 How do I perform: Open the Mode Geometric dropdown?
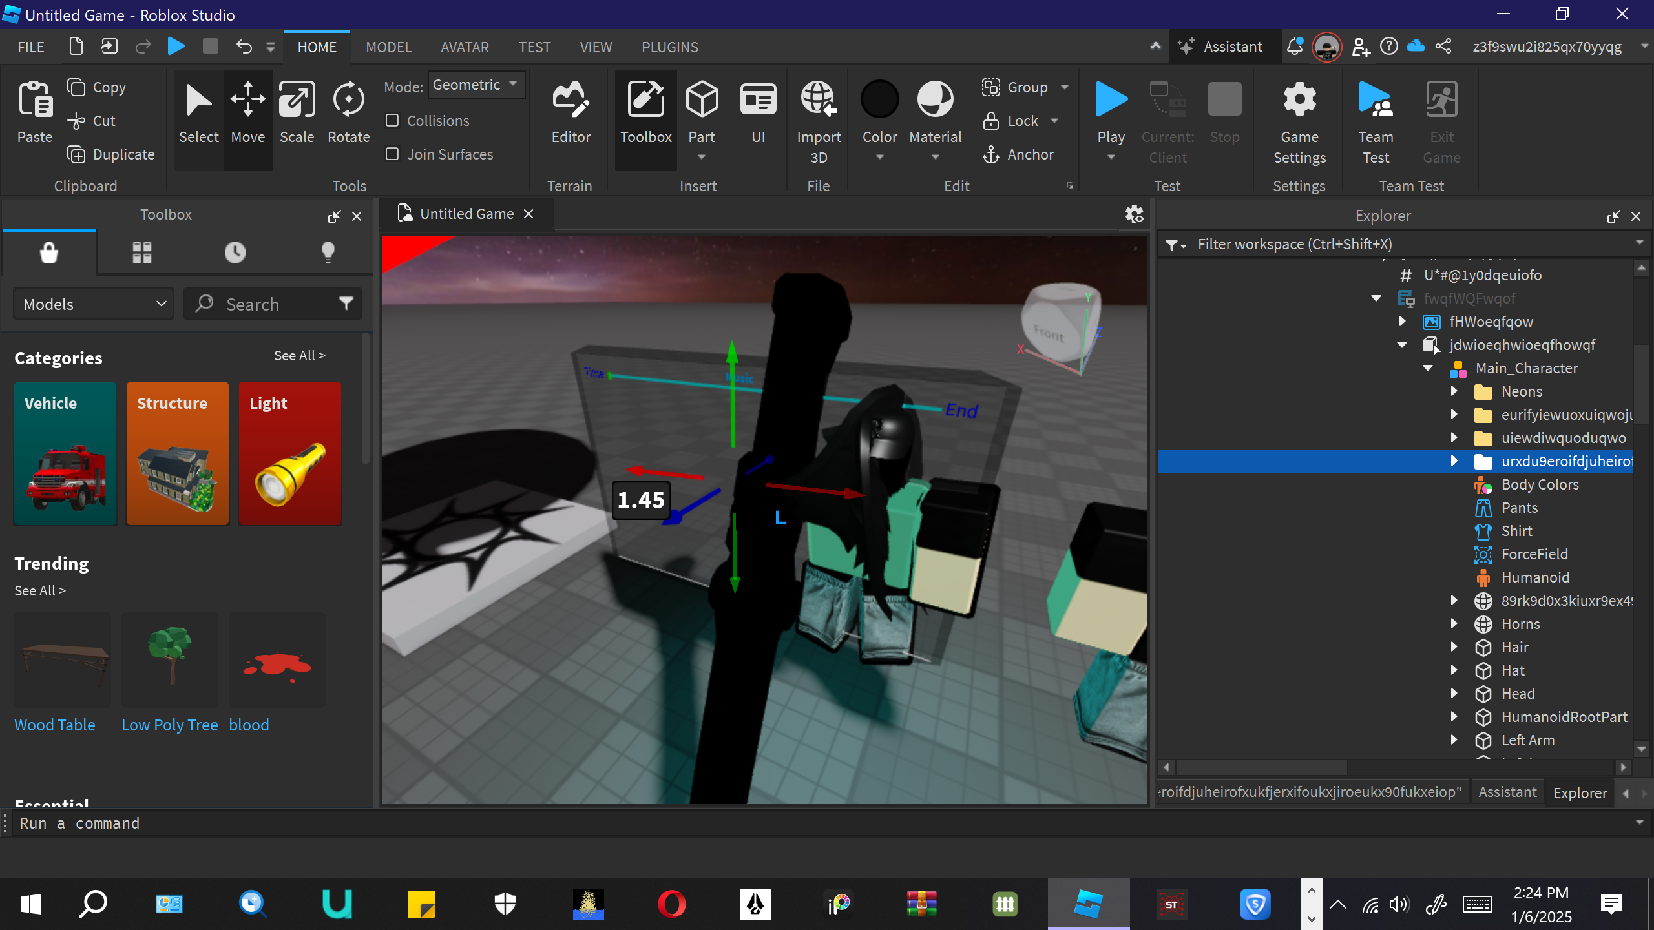[x=476, y=85]
